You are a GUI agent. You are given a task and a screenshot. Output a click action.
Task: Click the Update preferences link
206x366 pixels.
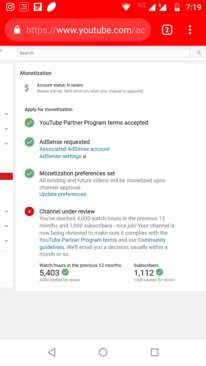[63, 194]
